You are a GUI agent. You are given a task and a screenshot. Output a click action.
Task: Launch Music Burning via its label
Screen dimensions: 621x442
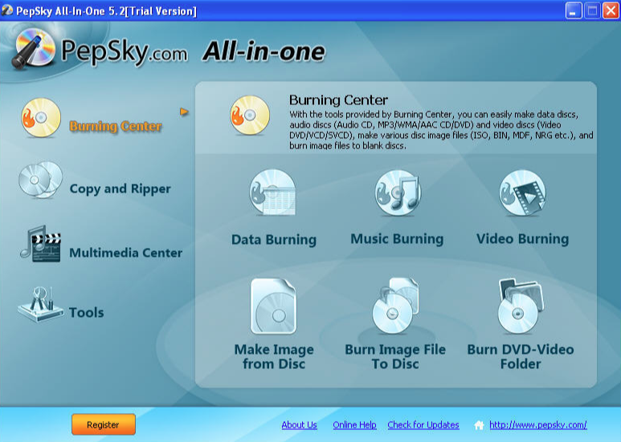tap(397, 239)
